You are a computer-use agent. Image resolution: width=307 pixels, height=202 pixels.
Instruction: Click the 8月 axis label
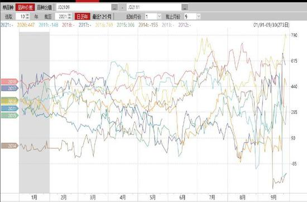click(242, 197)
